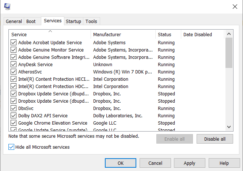Toggle Adobe Genuine Software Integrity checkbox
The image size is (243, 171).
[x=14, y=57]
